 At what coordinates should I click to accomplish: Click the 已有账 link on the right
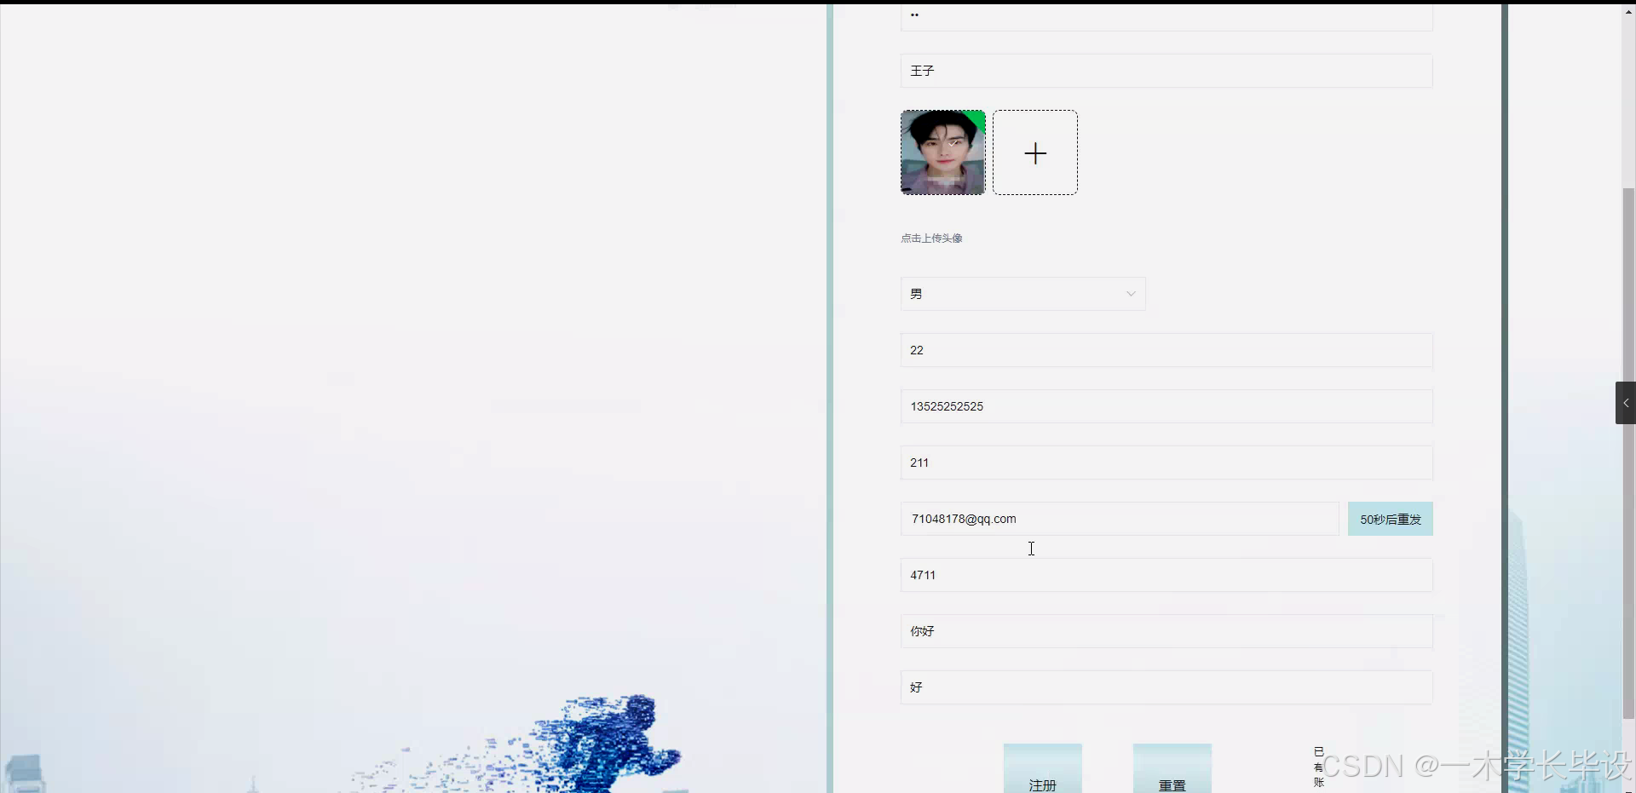[x=1318, y=767]
